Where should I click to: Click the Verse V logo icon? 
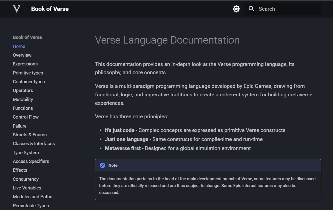(17, 9)
